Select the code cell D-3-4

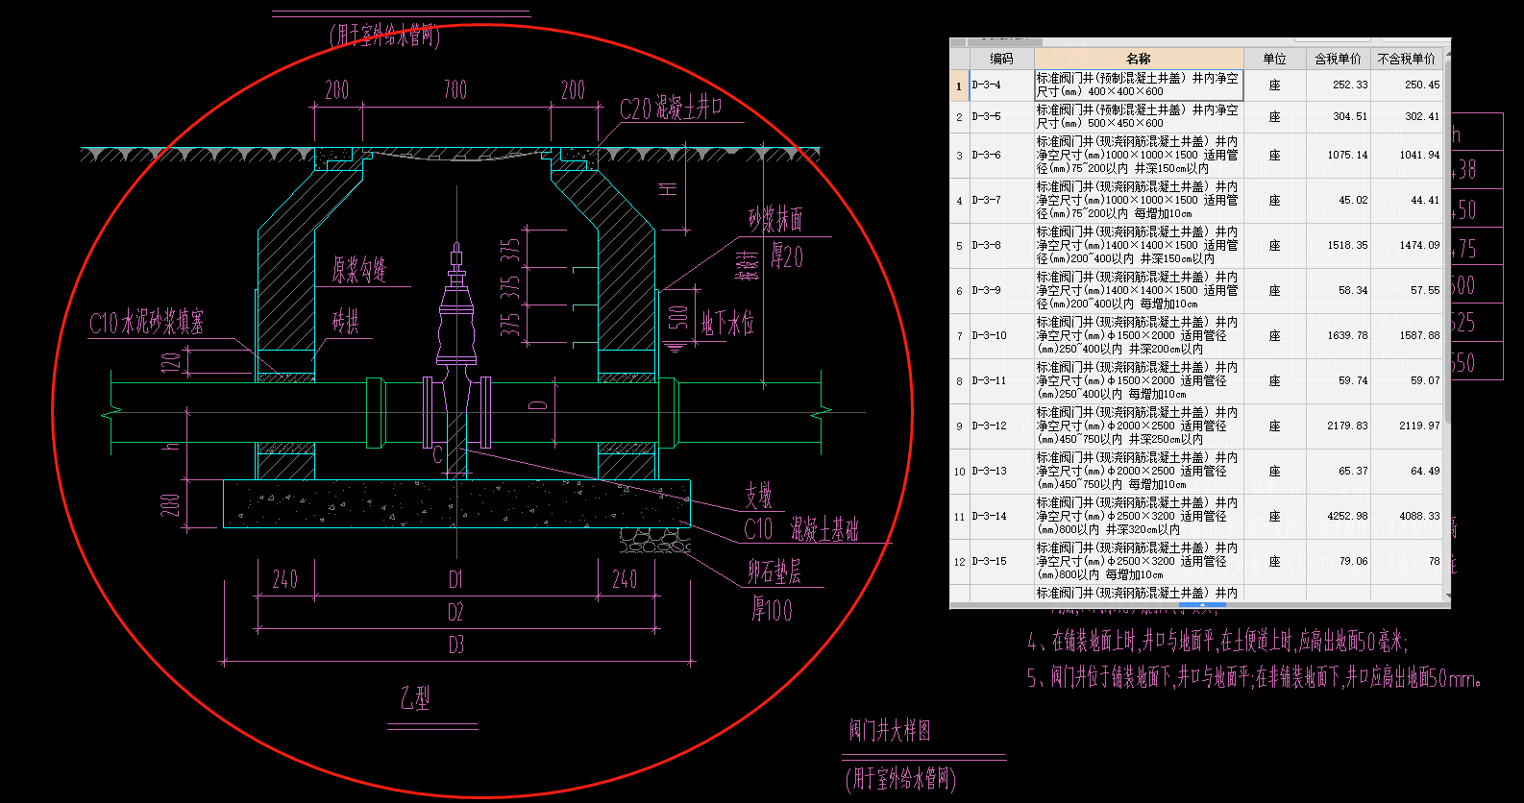[x=1001, y=85]
